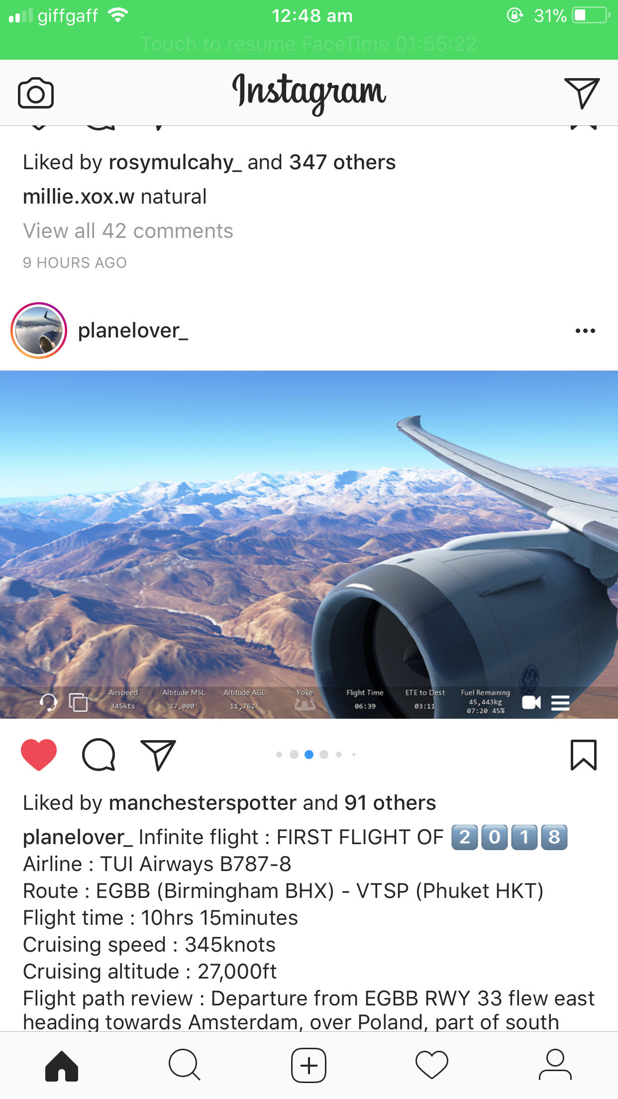Open direct messages paper plane icon

pos(582,93)
